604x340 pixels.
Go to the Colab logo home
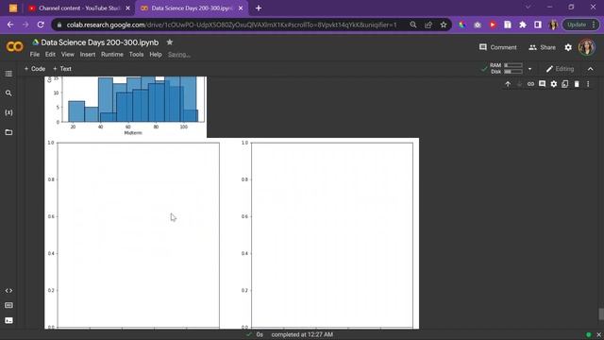(x=15, y=46)
